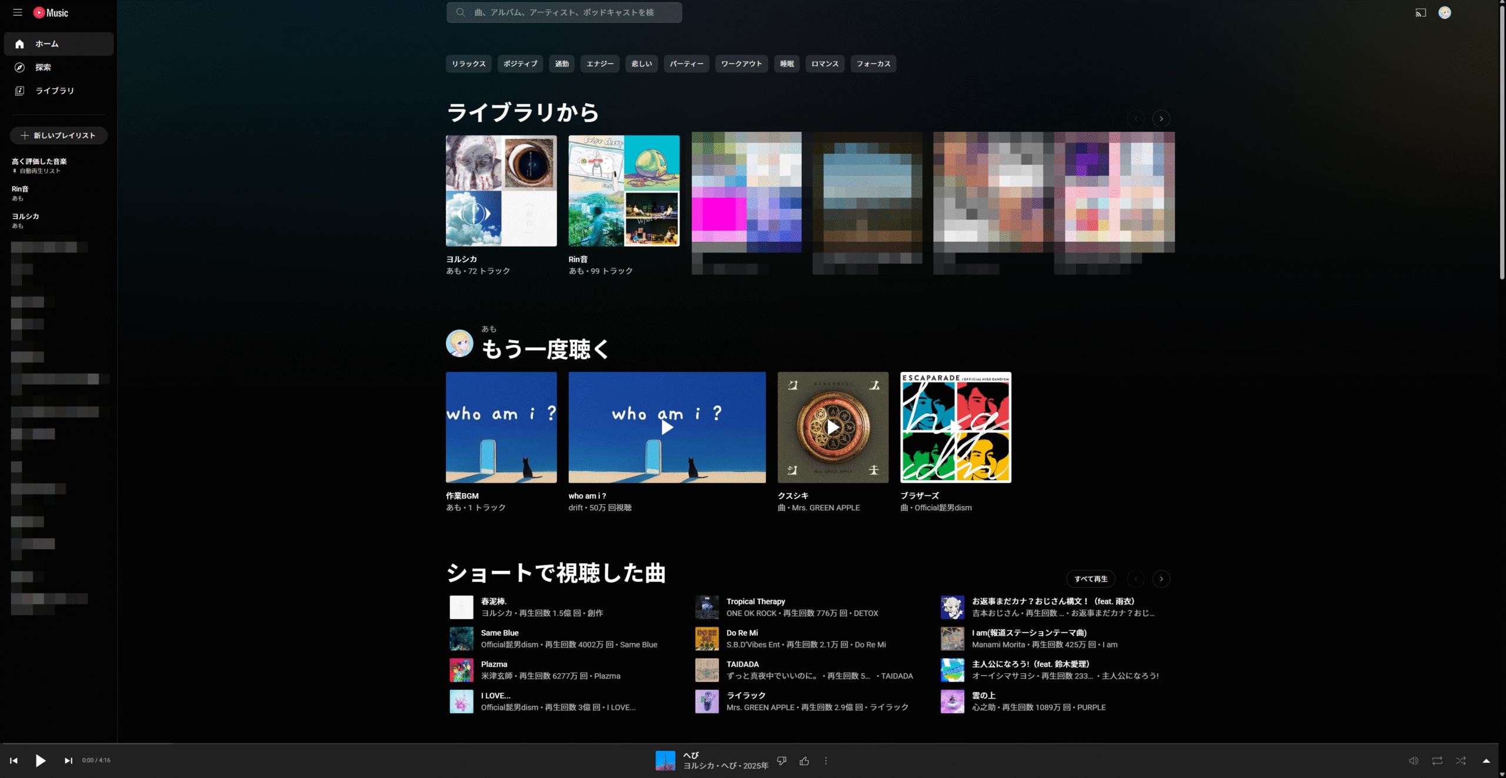This screenshot has height=778, width=1506.
Task: Open Rin音 playlist thumbnail
Action: coord(624,191)
